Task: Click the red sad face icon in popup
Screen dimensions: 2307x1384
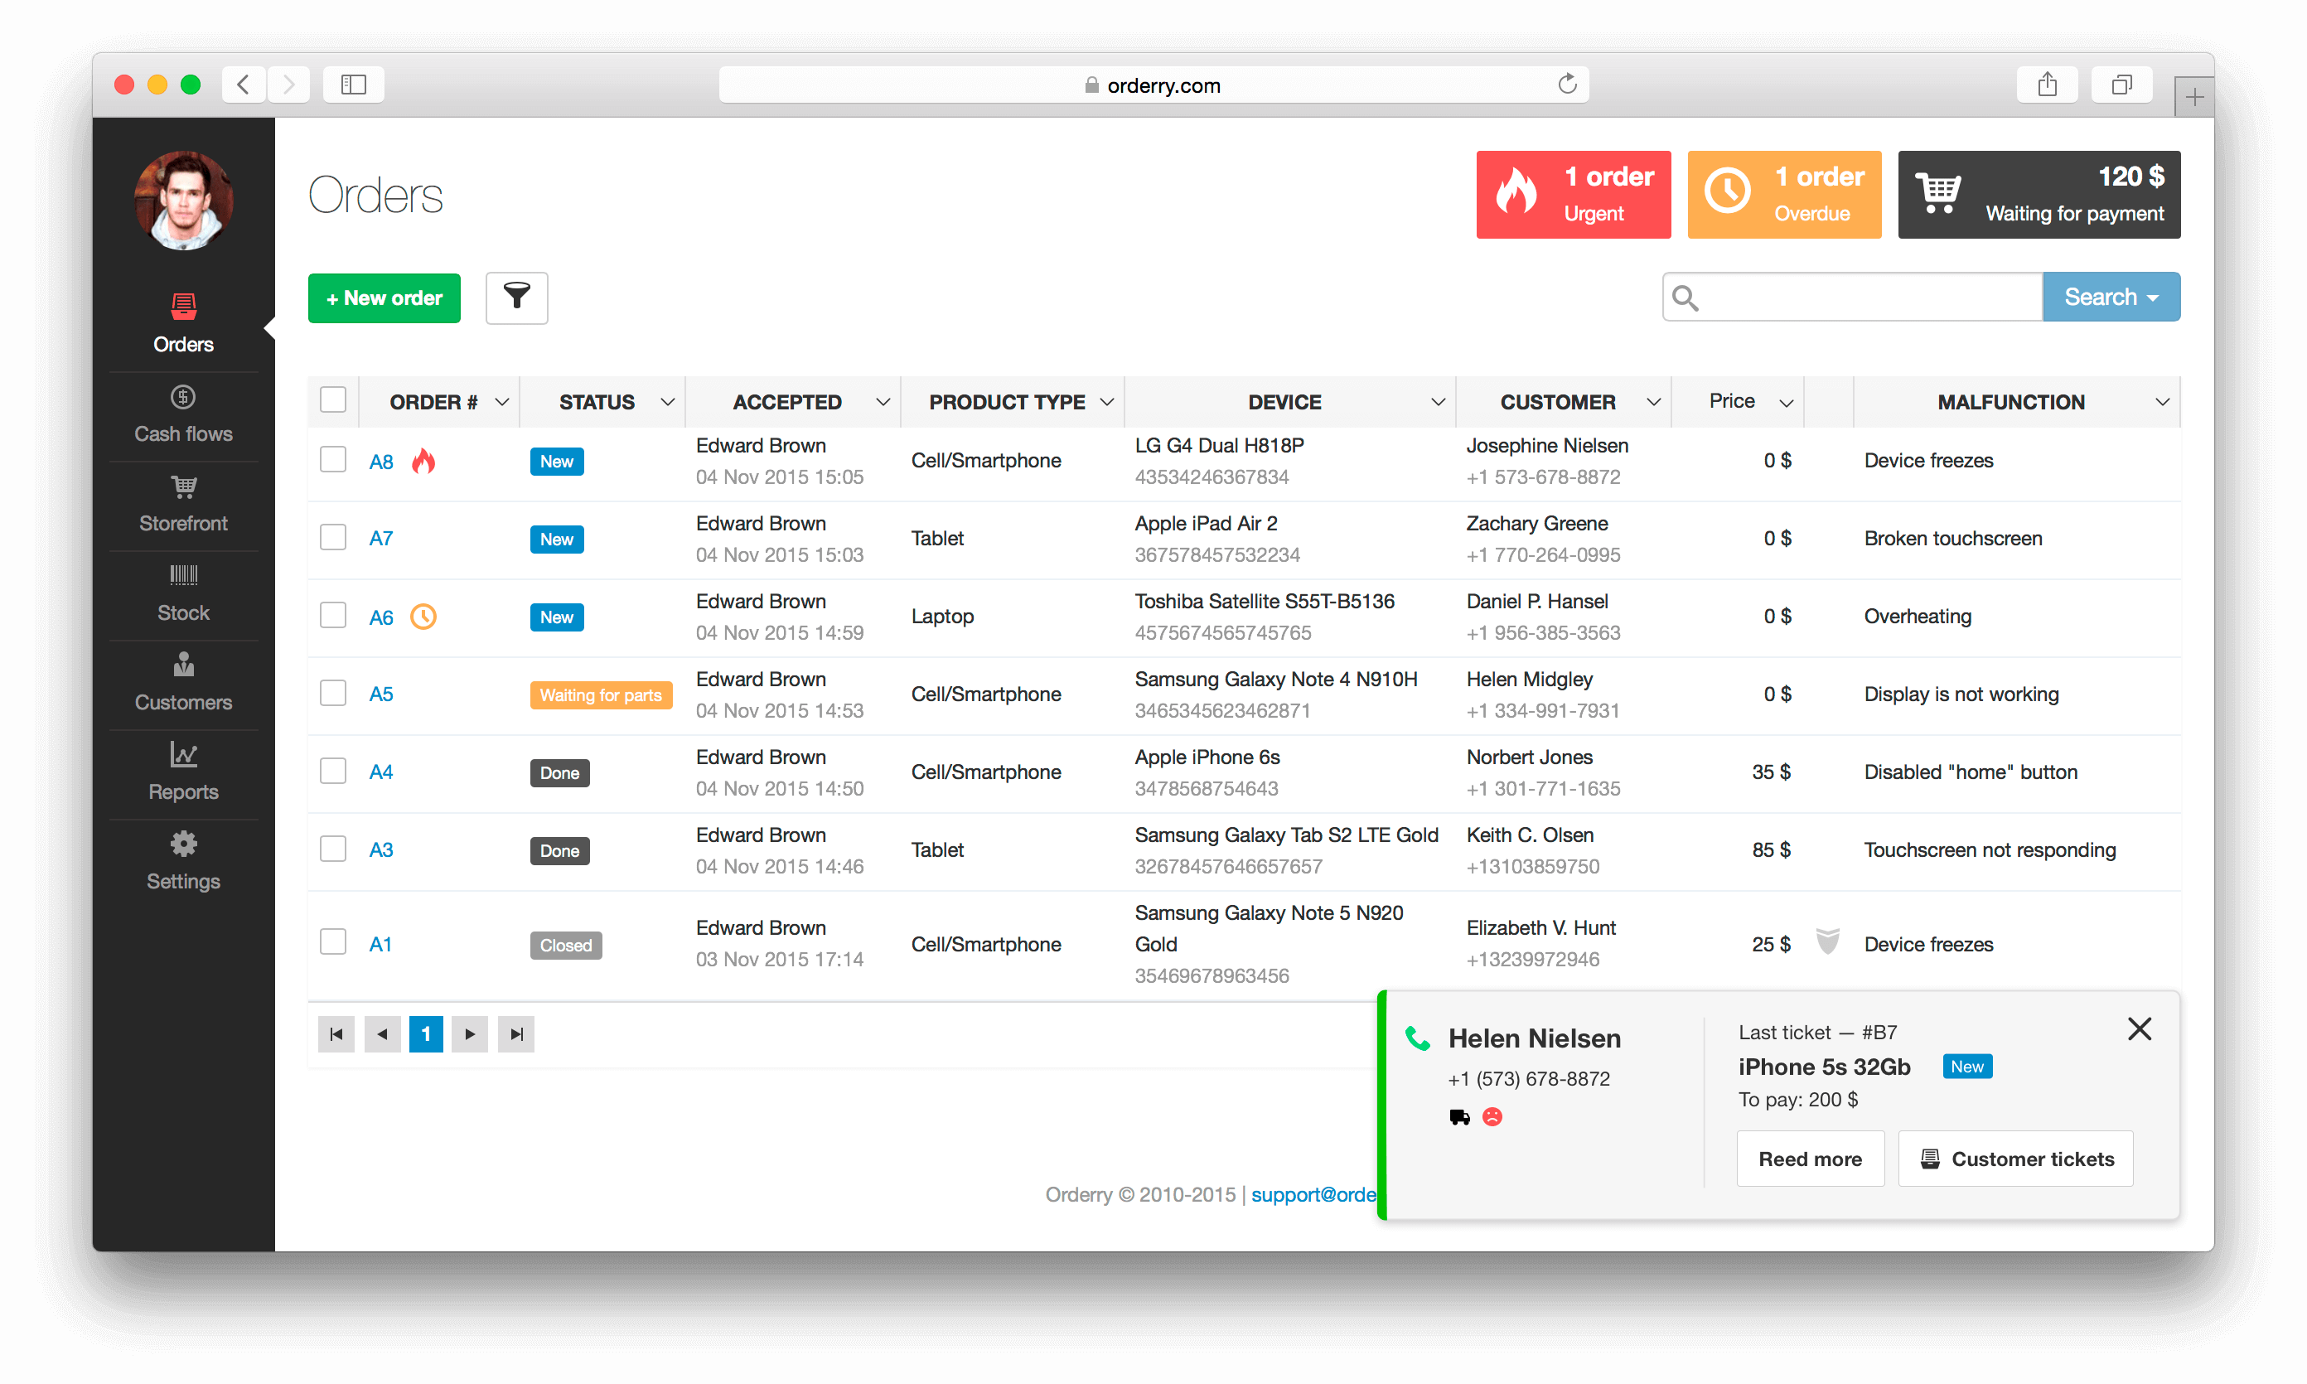Action: point(1492,1116)
